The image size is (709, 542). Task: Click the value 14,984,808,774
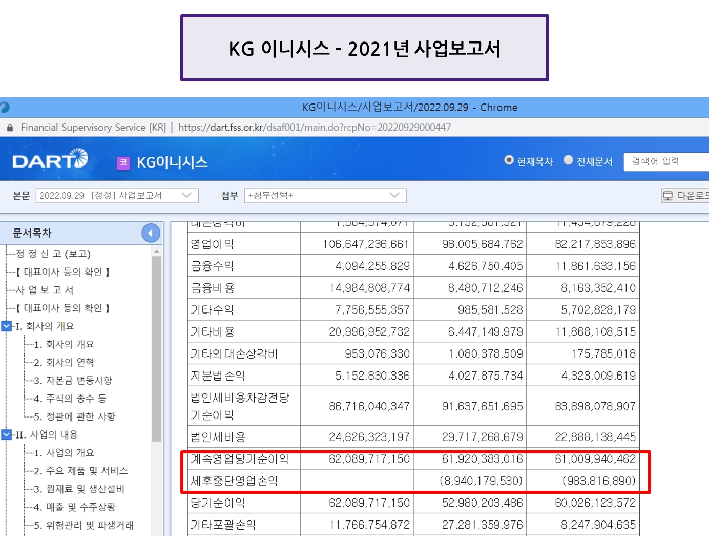point(369,288)
